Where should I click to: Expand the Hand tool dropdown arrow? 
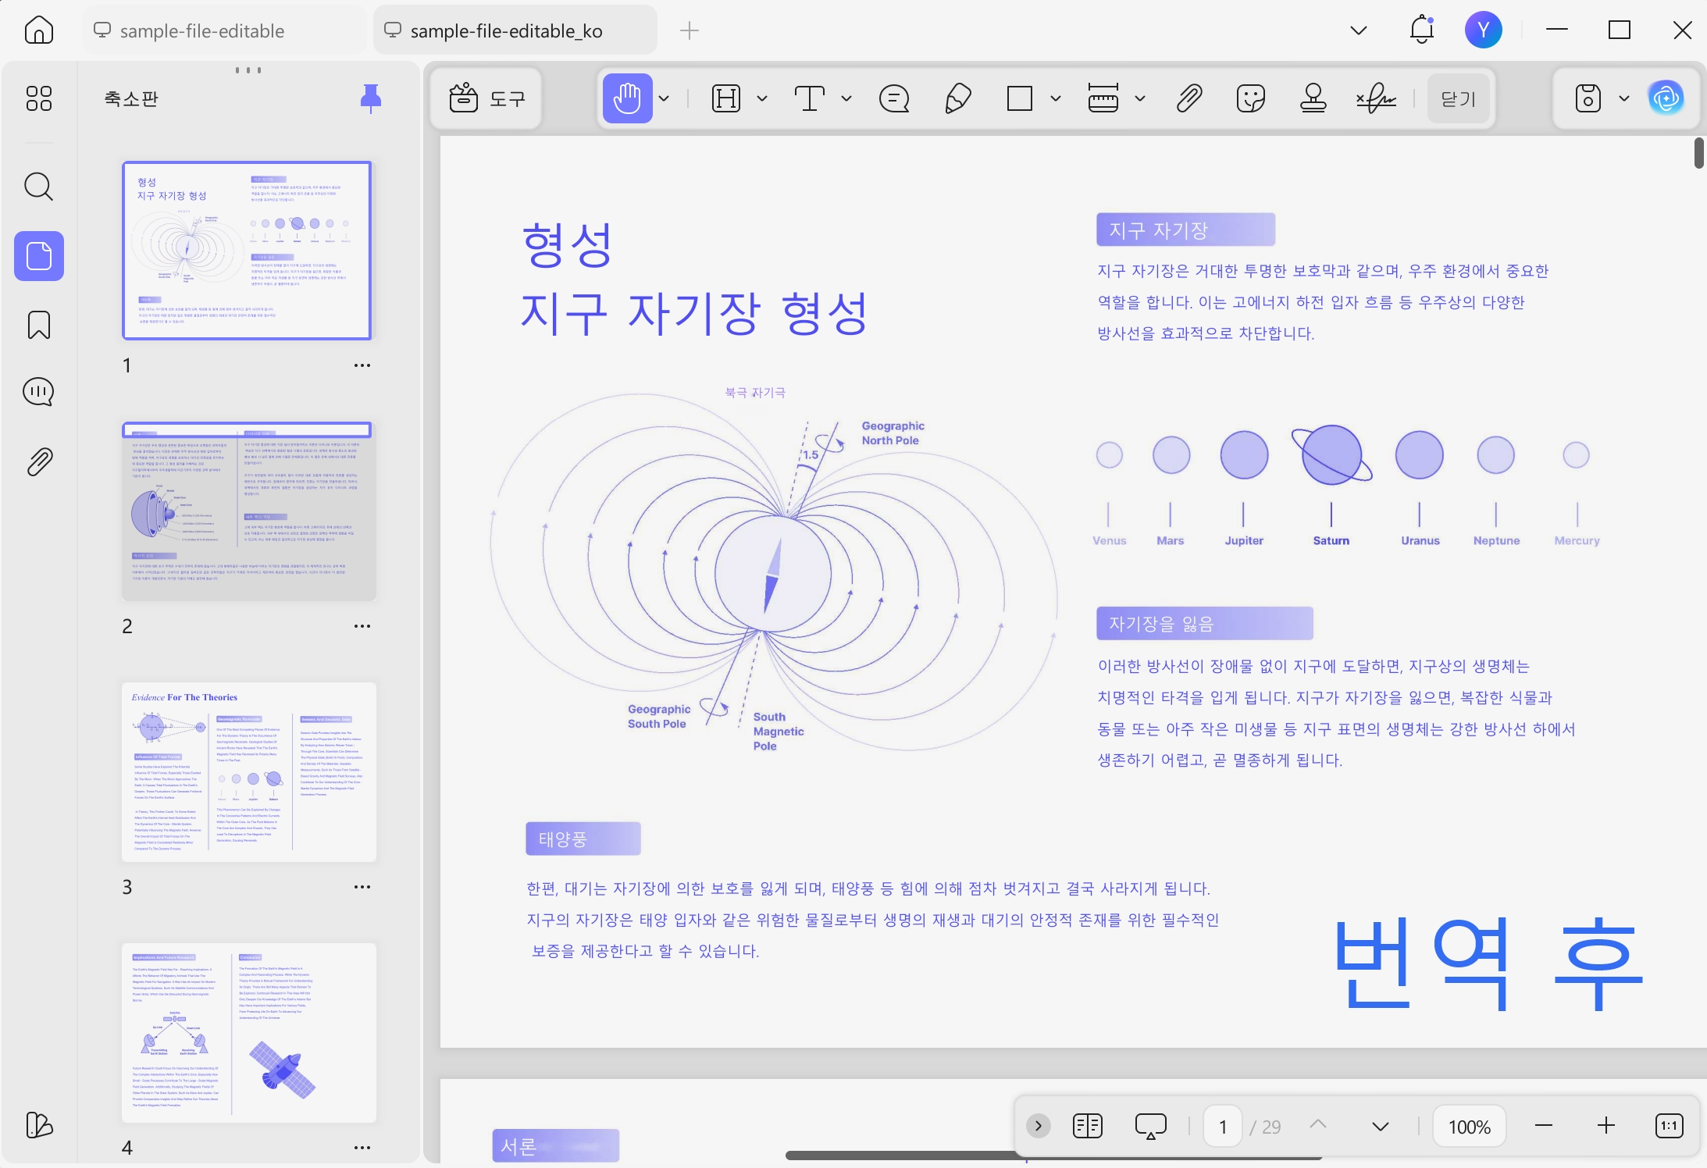665,98
